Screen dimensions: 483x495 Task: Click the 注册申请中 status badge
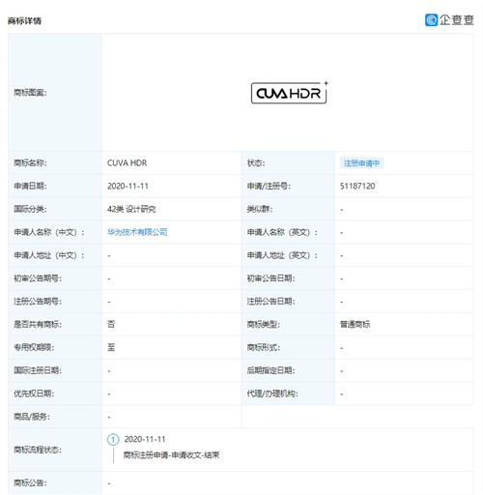pos(361,163)
